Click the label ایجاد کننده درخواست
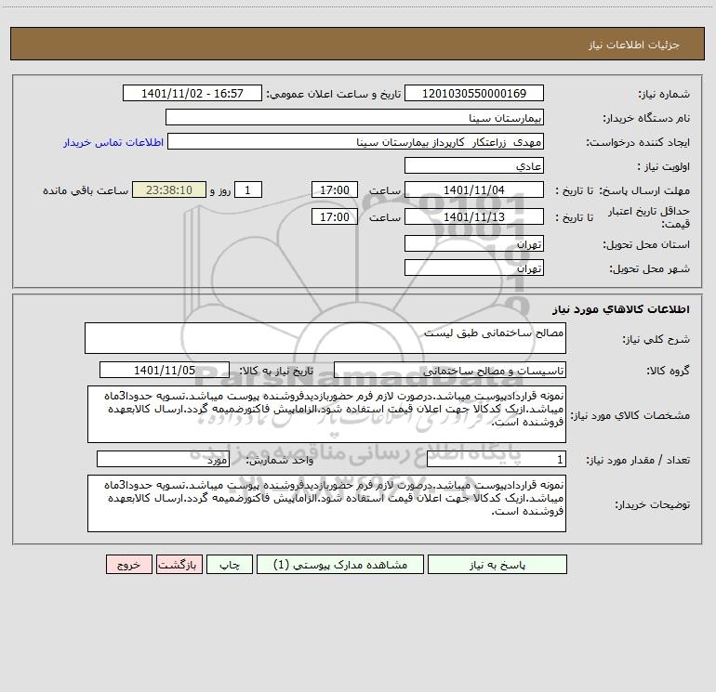The image size is (716, 692). pos(638,143)
